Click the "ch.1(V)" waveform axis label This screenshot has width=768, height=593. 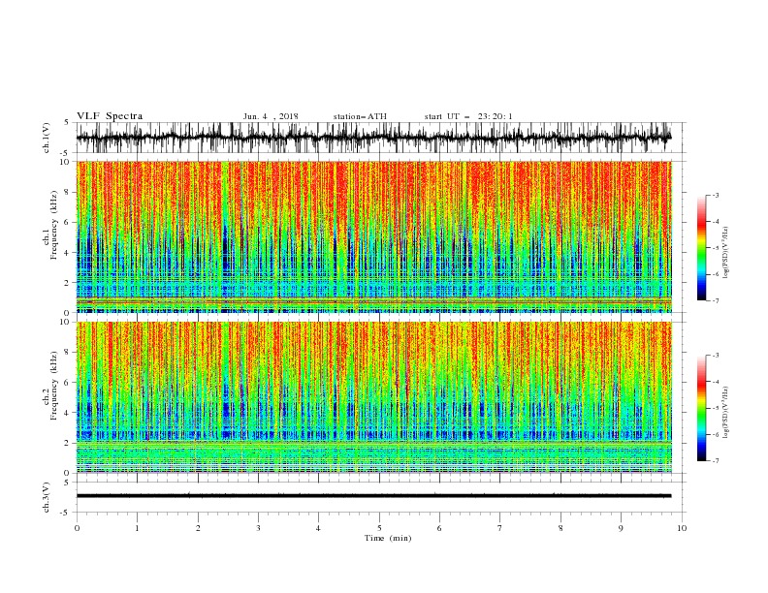tap(47, 138)
